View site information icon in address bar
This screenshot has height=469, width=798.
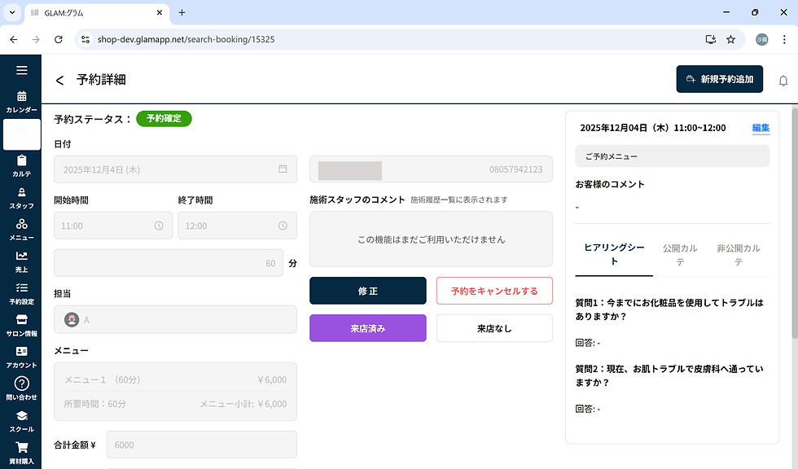click(85, 39)
